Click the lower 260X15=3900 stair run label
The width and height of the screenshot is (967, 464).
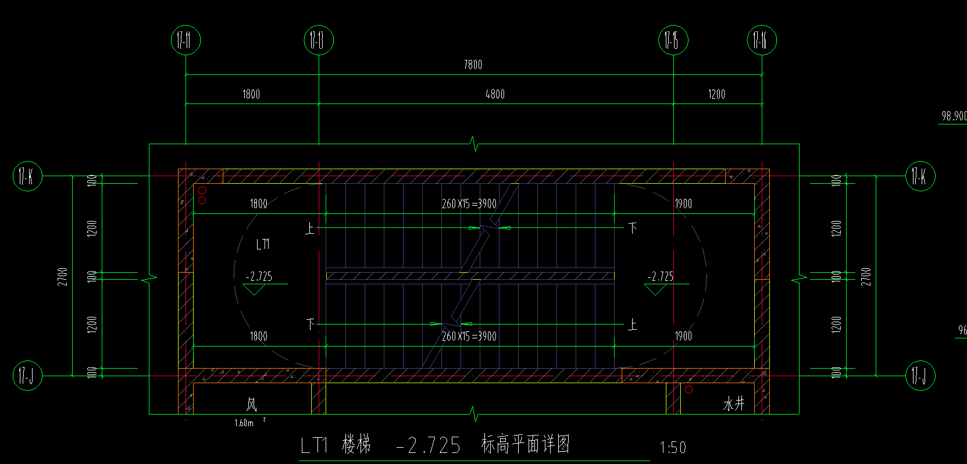[x=469, y=336]
